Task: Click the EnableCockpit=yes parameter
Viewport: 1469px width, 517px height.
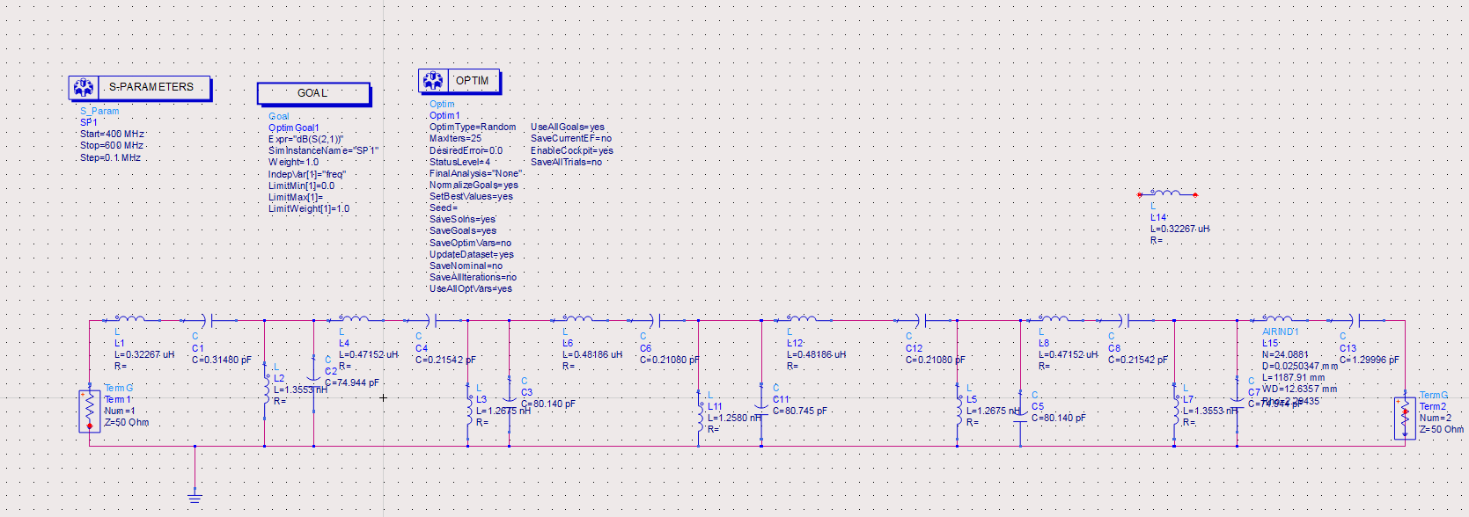Action: click(x=572, y=151)
